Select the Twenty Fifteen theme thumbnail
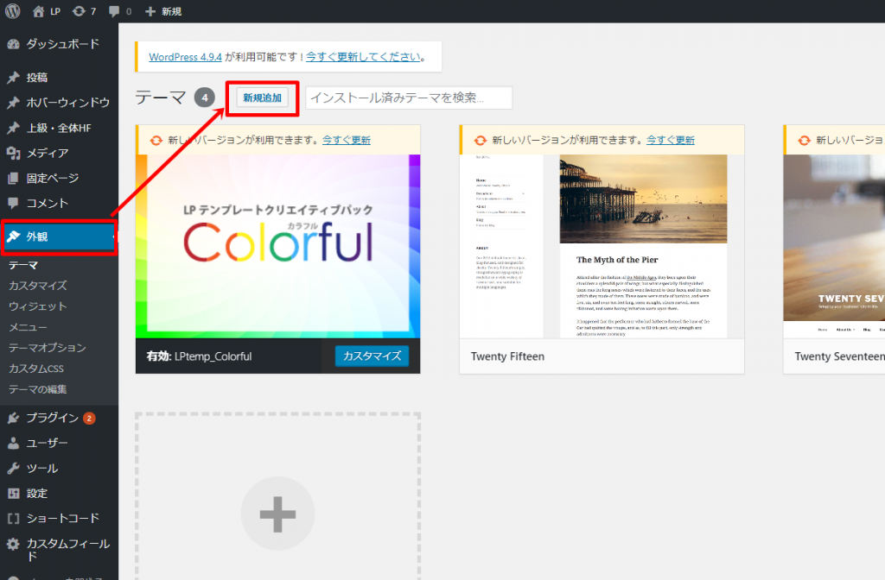 coord(602,246)
